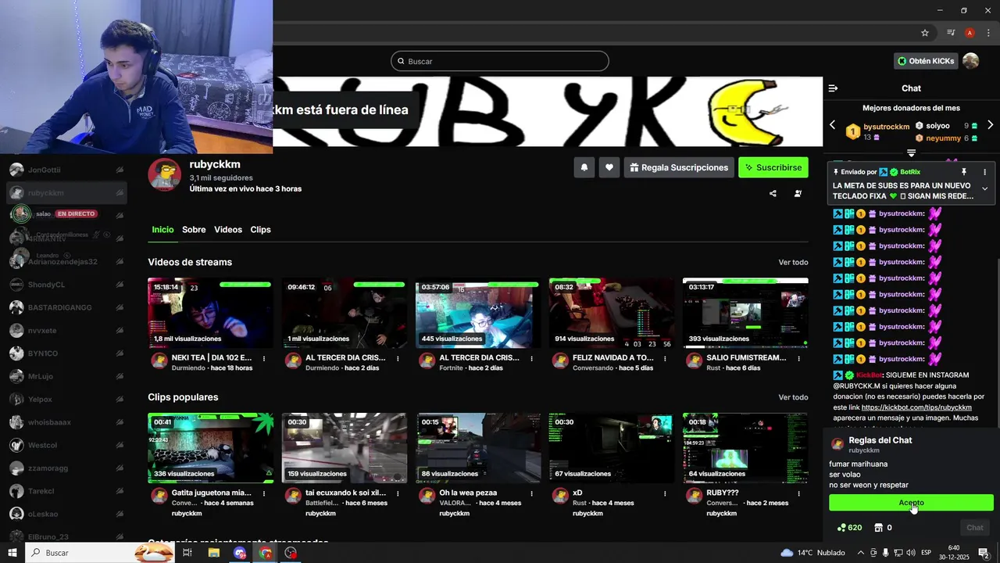Show previous top donors with left arrow
This screenshot has height=563, width=1000.
point(832,125)
